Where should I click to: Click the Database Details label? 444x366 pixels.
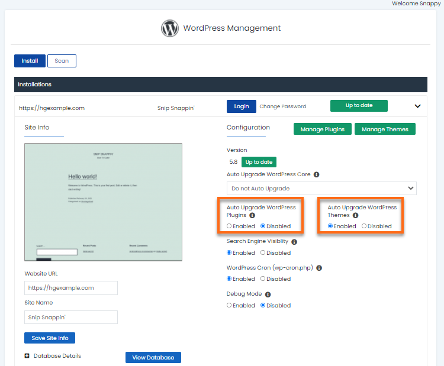[57, 356]
